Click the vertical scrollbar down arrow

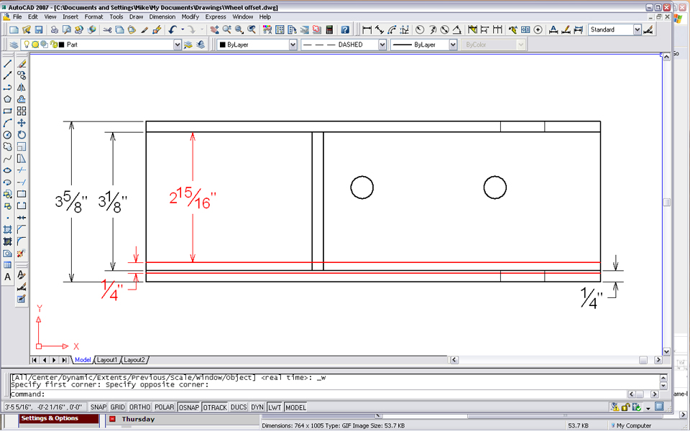click(667, 351)
